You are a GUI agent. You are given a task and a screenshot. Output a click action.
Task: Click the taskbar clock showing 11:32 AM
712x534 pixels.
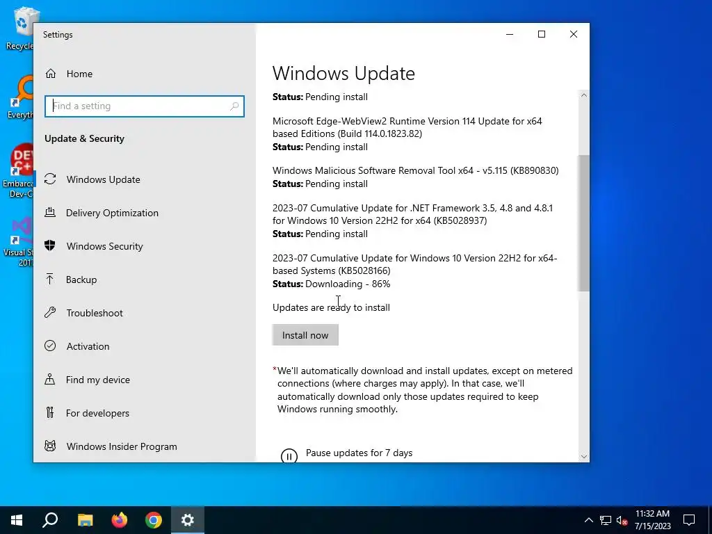(x=652, y=520)
